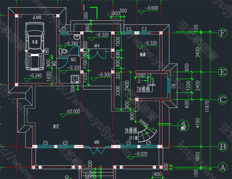Select the 1420 dimension text

[x=49, y=76]
